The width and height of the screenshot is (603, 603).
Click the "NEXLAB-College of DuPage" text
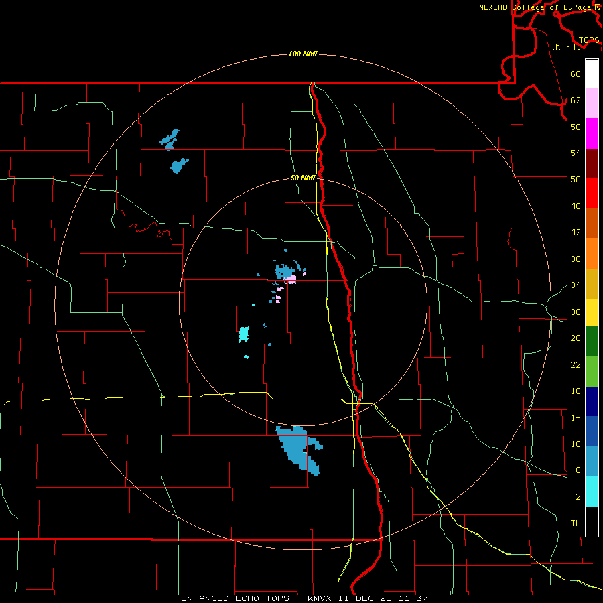point(536,7)
